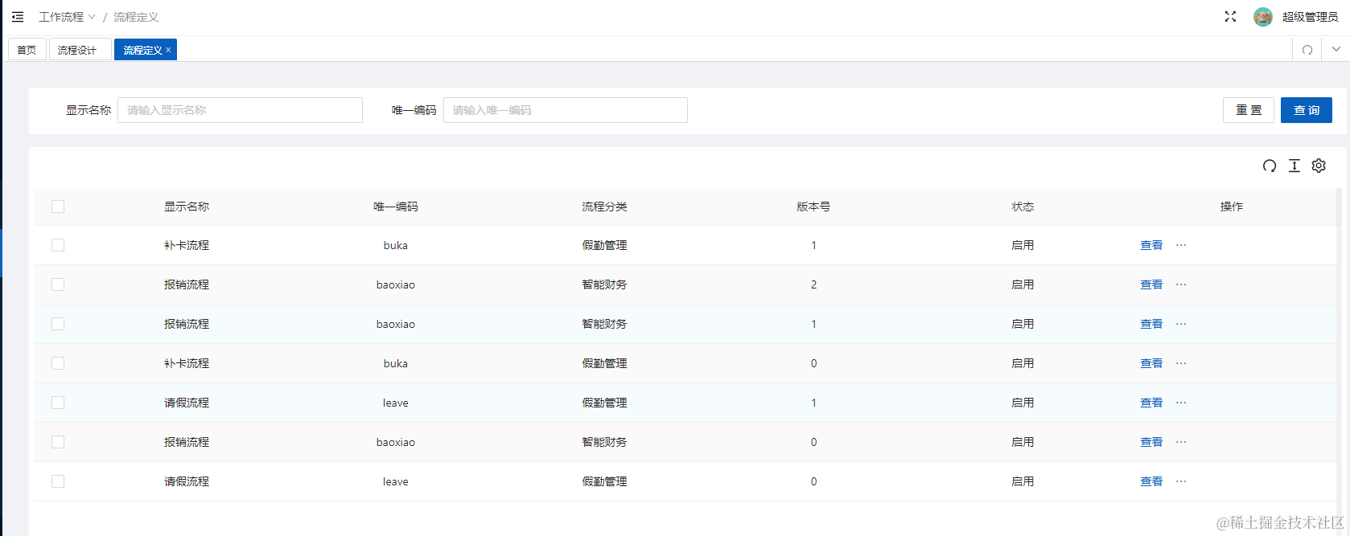This screenshot has width=1350, height=536.
Task: Open more actions for 请假流程 version 1
Action: [x=1181, y=403]
